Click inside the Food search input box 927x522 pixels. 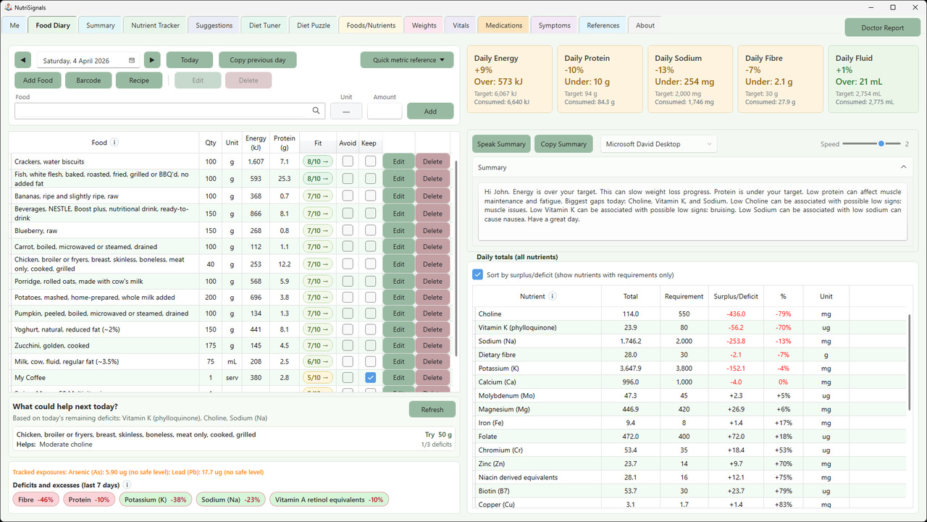click(159, 110)
